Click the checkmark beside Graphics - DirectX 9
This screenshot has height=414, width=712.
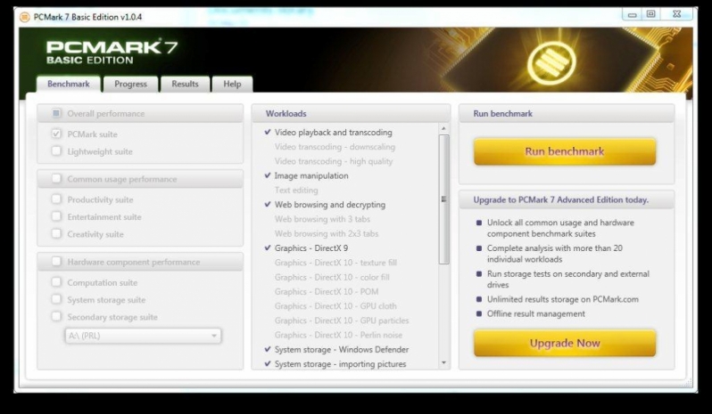click(x=268, y=248)
